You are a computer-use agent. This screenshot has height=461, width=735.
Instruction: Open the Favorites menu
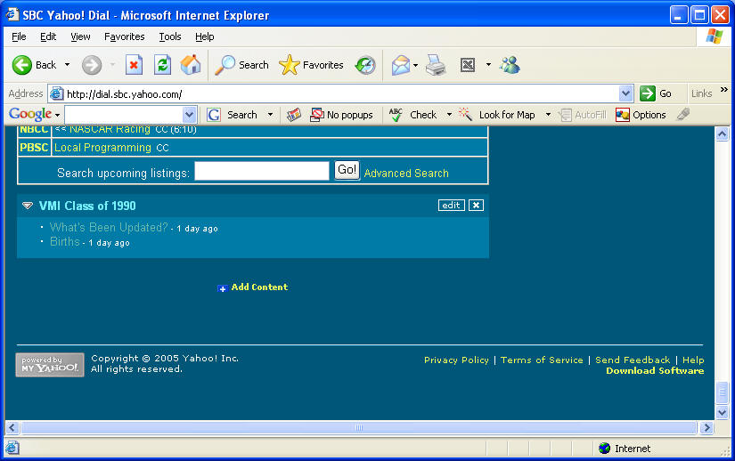(124, 36)
